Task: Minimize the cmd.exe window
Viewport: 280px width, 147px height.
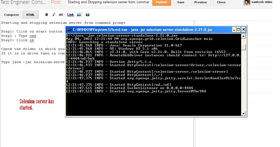Action: [234, 30]
